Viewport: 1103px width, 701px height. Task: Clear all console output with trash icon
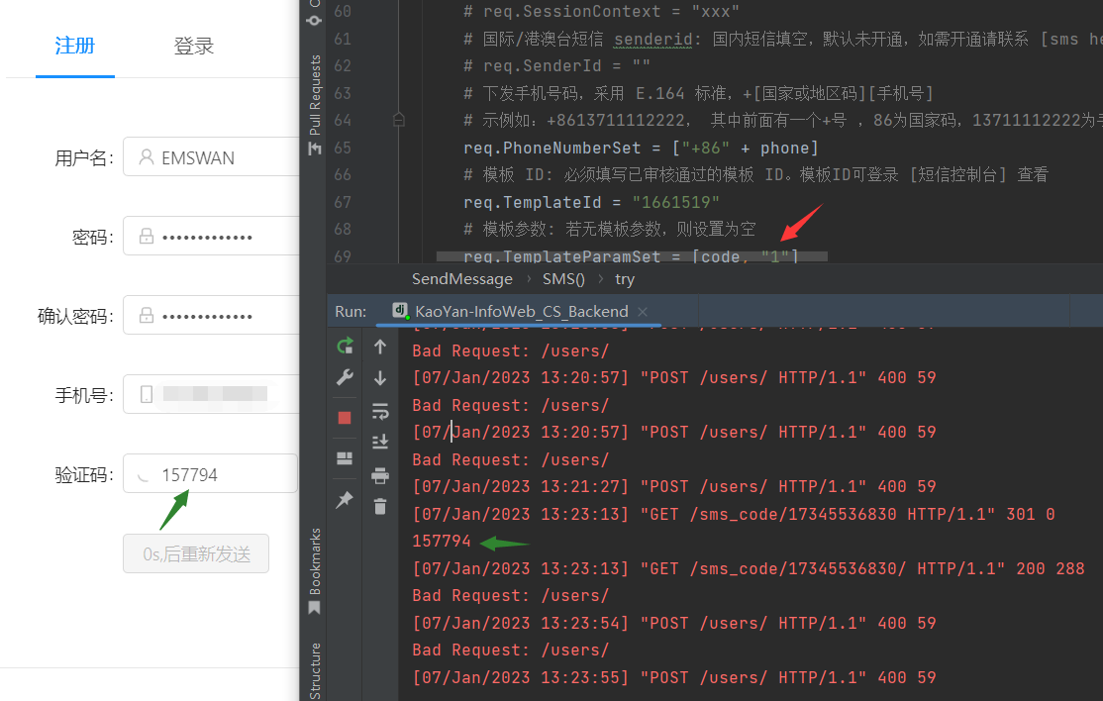[x=380, y=508]
